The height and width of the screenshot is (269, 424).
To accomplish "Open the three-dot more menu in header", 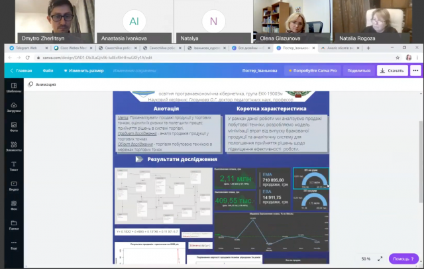I will [415, 70].
